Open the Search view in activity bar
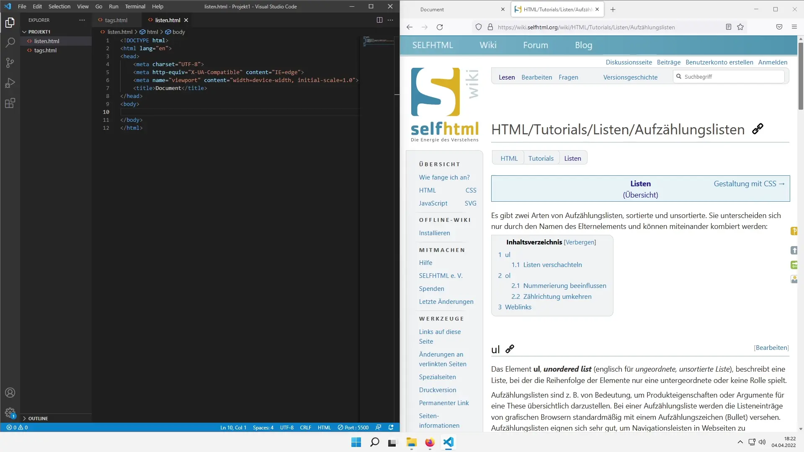This screenshot has height=452, width=804. (10, 42)
